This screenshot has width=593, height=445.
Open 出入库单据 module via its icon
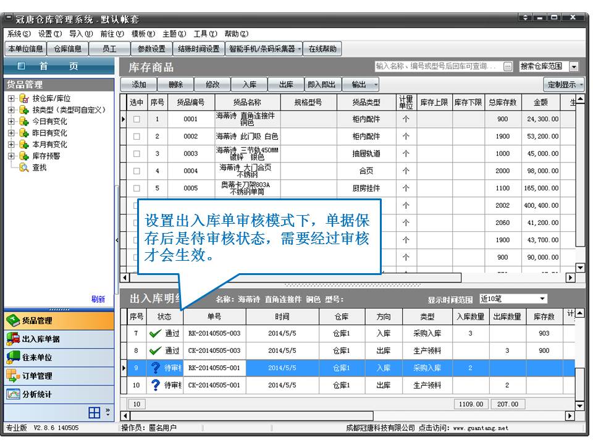pos(13,339)
